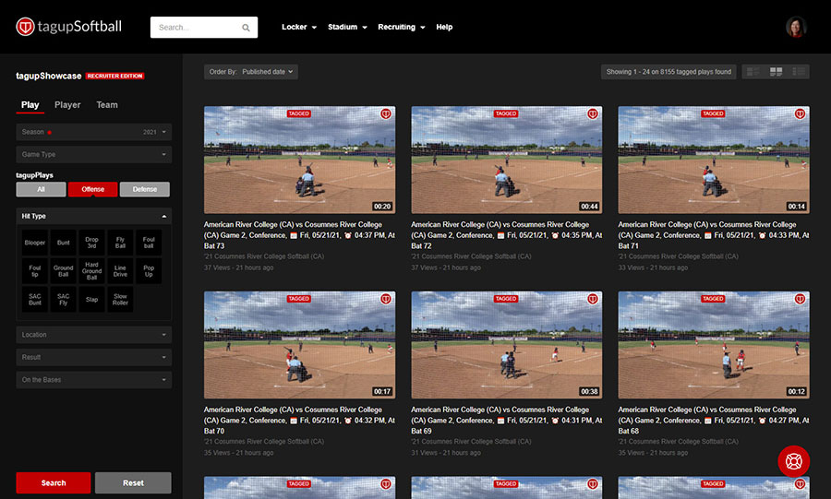This screenshot has height=499, width=831.
Task: Click TAGGED label on At Bat 71 video
Action: click(713, 113)
